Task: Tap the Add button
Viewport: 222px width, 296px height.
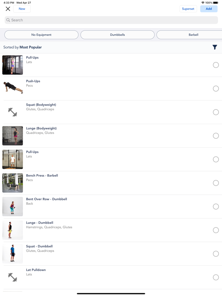Action: [209, 9]
